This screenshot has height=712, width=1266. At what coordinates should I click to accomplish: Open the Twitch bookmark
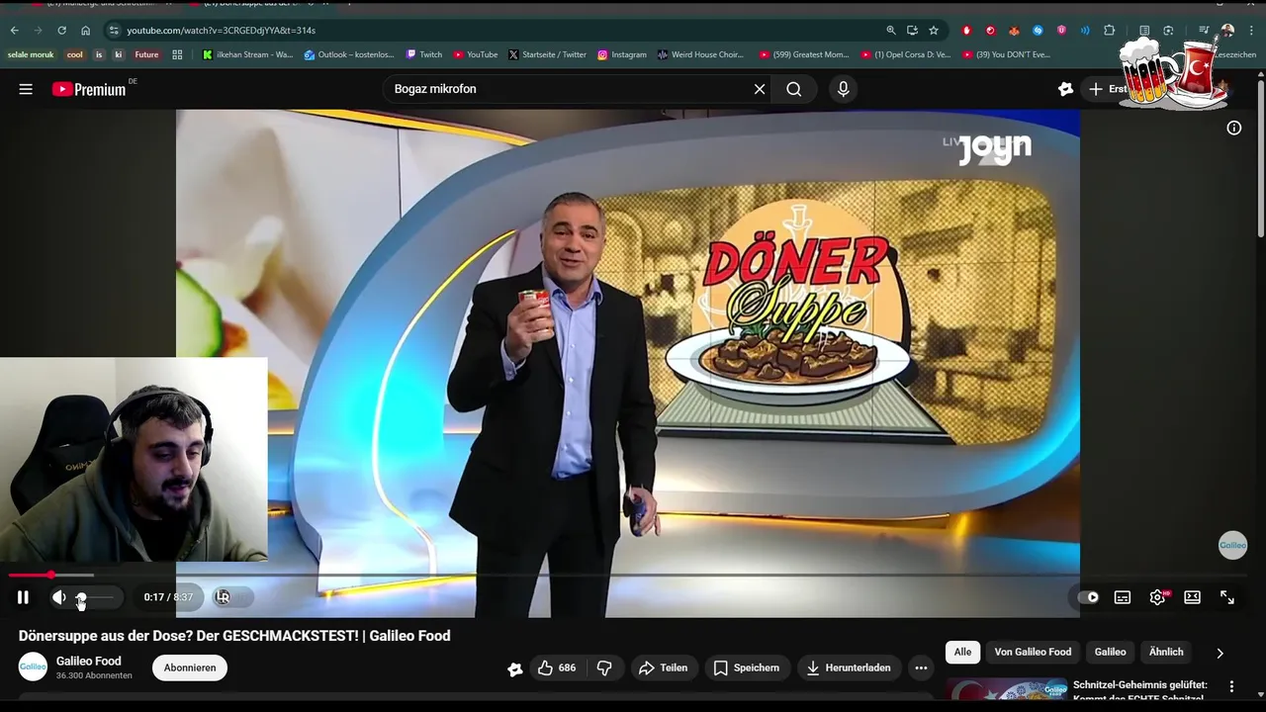(x=424, y=54)
